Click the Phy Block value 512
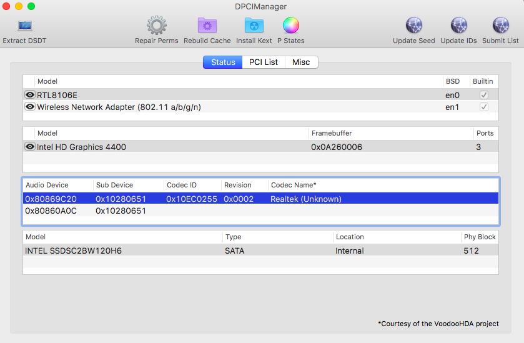The height and width of the screenshot is (343, 524). [x=471, y=251]
